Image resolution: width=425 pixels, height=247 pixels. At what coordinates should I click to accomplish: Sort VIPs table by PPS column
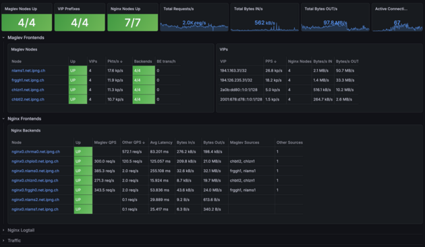click(271, 61)
